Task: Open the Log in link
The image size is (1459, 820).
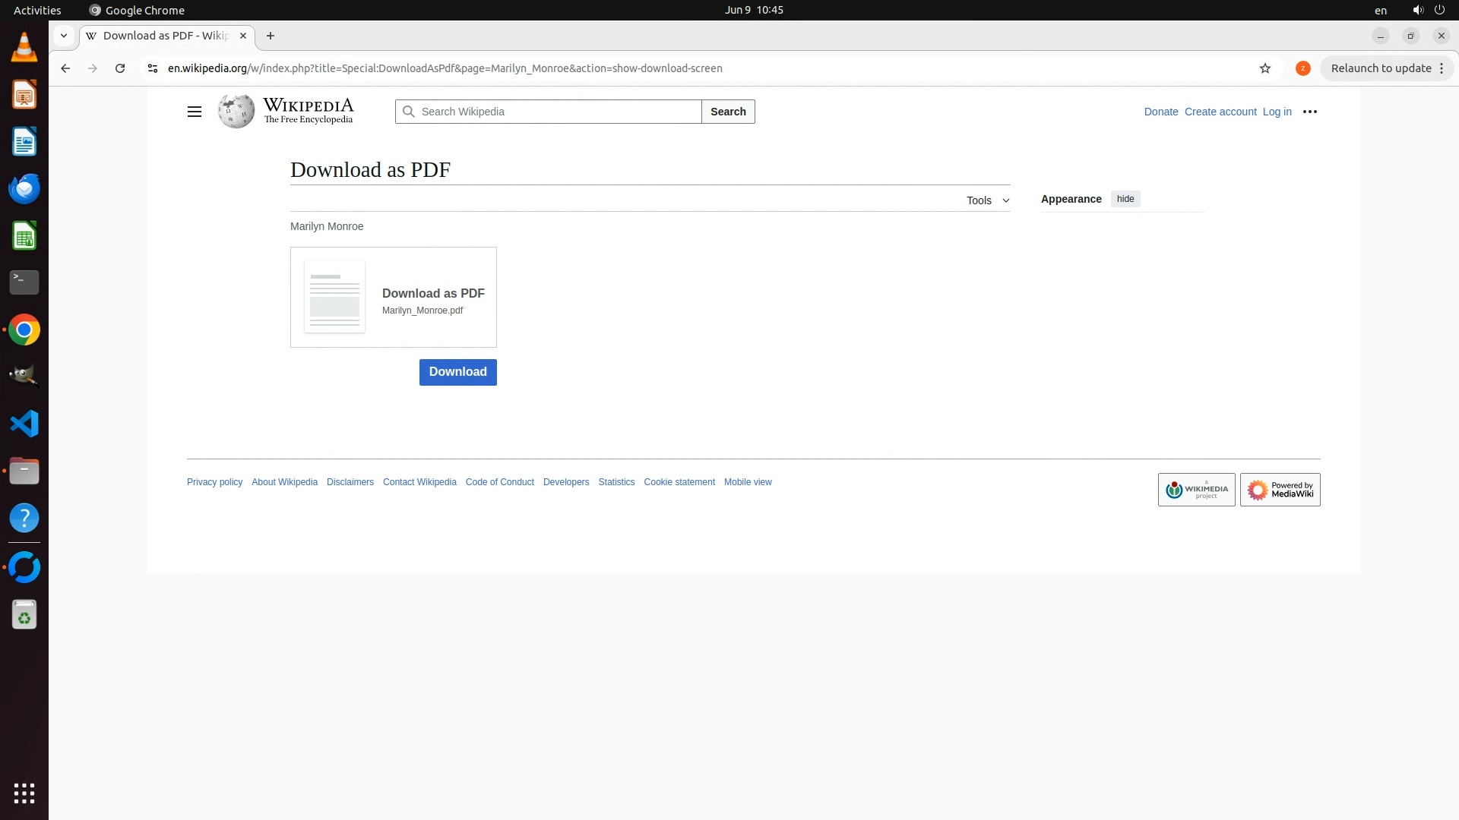Action: click(x=1277, y=112)
